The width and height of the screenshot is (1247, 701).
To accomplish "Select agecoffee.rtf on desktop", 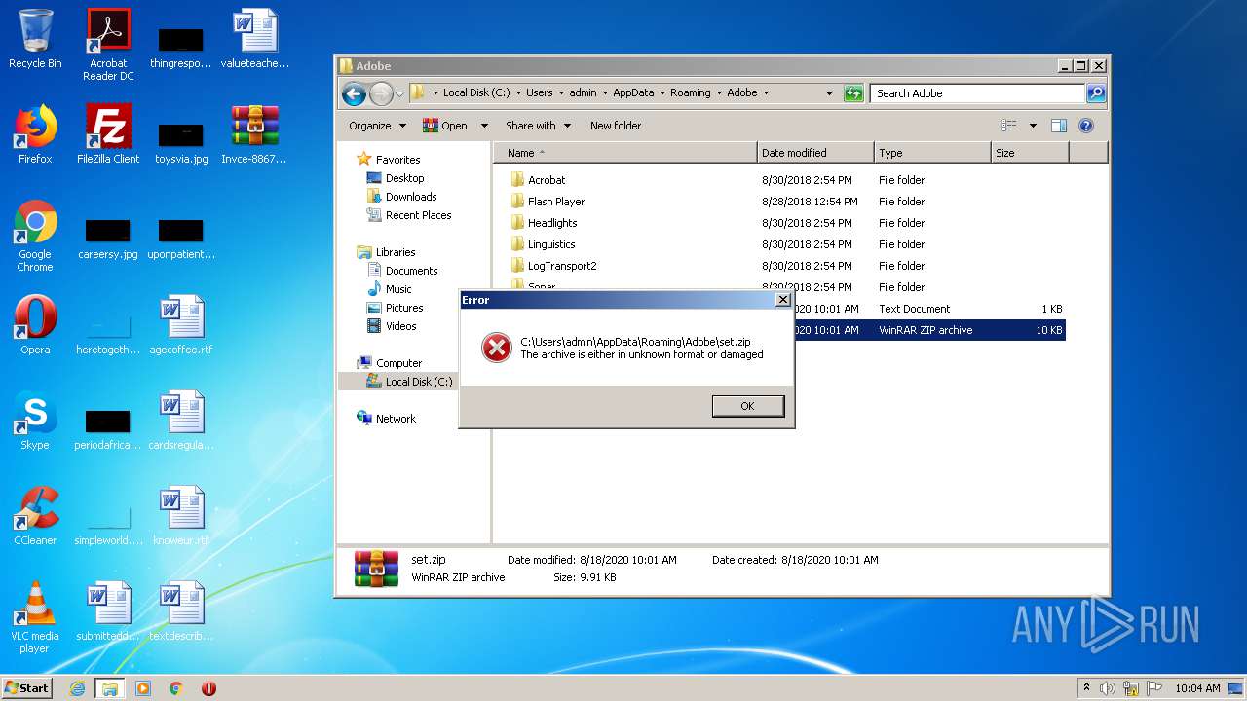I will [x=181, y=325].
